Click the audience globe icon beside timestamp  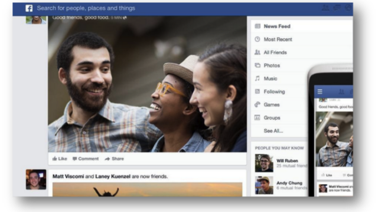125,18
